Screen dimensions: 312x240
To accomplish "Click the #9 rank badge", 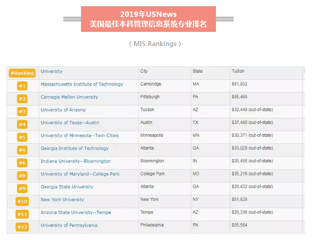I will click(22, 189).
